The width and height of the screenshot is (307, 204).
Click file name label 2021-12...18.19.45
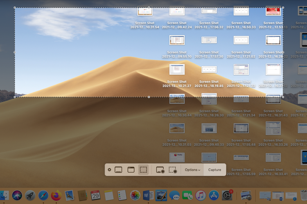[209, 86]
